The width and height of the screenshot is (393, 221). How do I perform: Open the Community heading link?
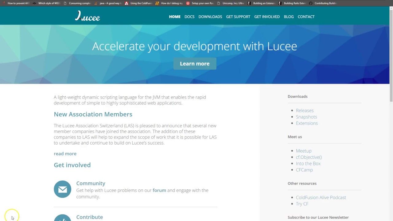click(x=91, y=183)
